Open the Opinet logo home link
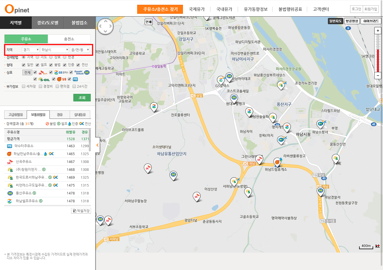 click(x=17, y=9)
